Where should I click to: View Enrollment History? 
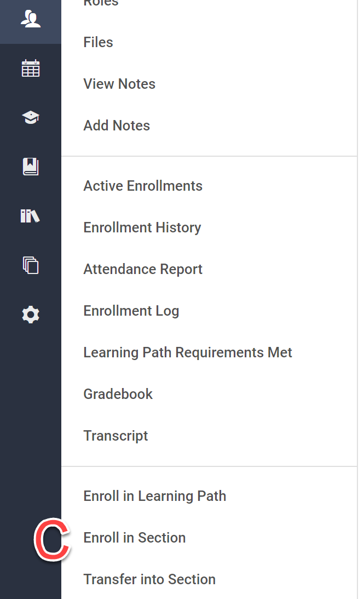tap(142, 227)
